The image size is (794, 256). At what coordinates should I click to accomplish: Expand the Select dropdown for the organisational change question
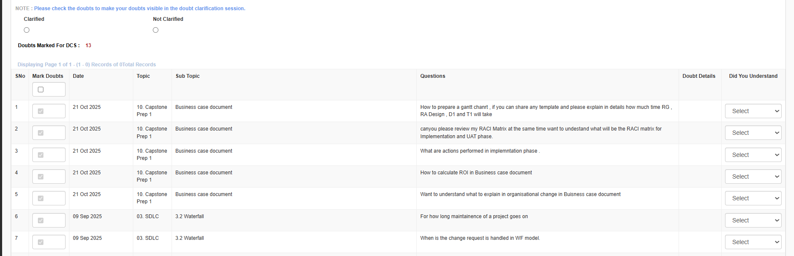click(753, 199)
